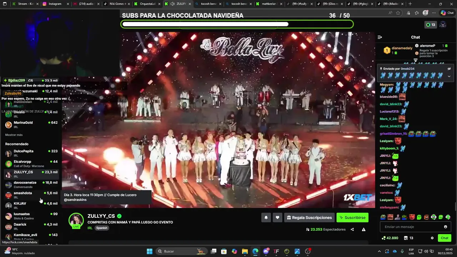Click the live video player

(219, 120)
